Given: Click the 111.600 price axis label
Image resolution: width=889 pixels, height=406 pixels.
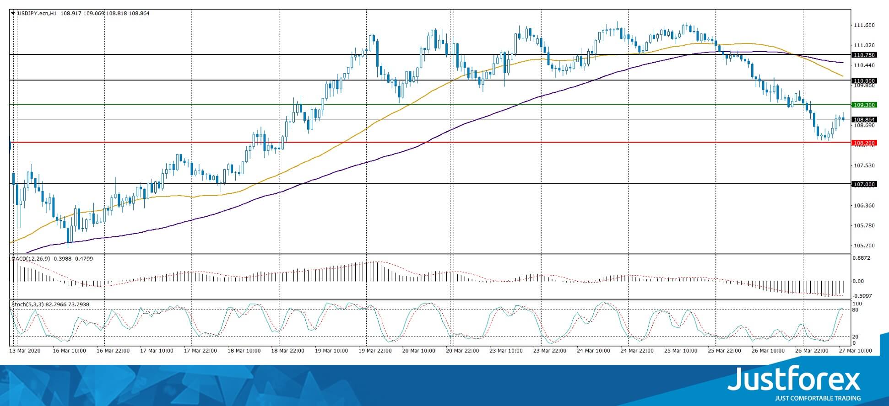Looking at the screenshot, I should 864,25.
